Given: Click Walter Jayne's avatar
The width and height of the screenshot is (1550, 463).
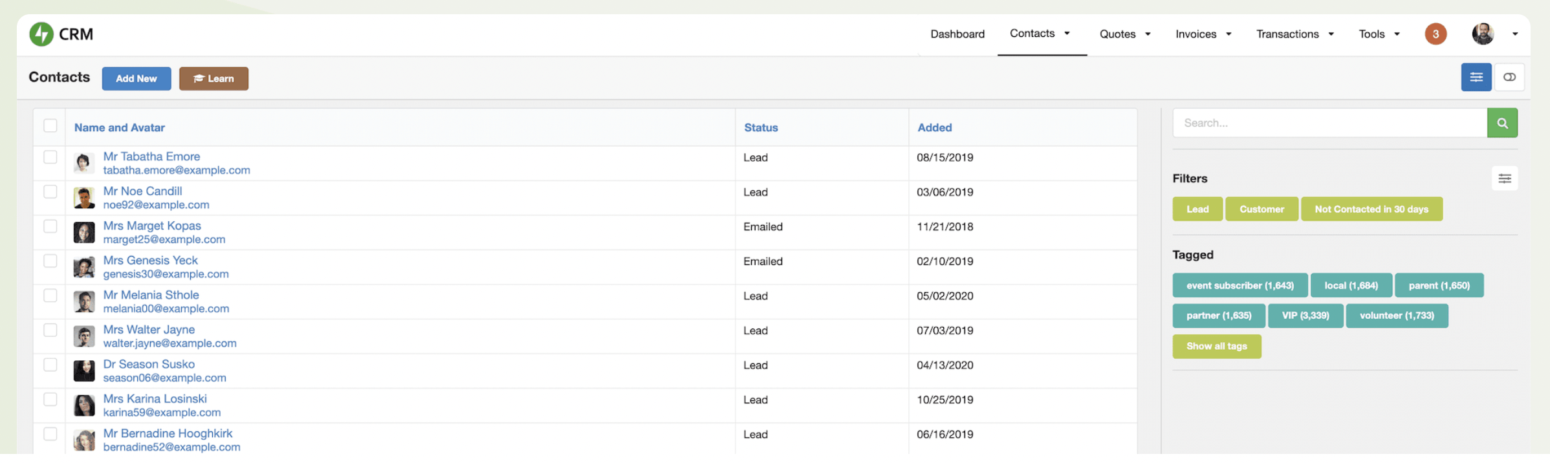Looking at the screenshot, I should (x=84, y=336).
